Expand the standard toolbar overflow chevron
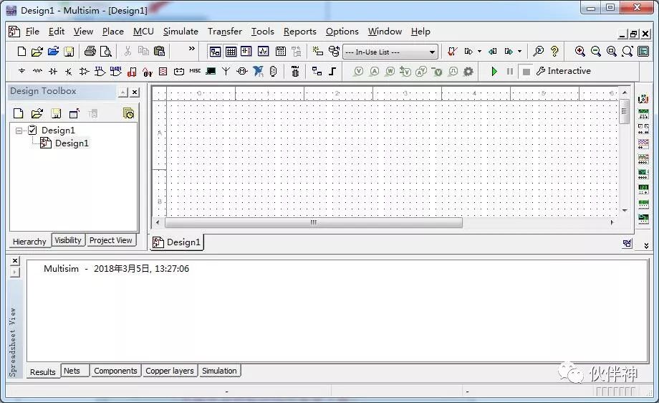Screen dimensions: 659x403 [192, 48]
